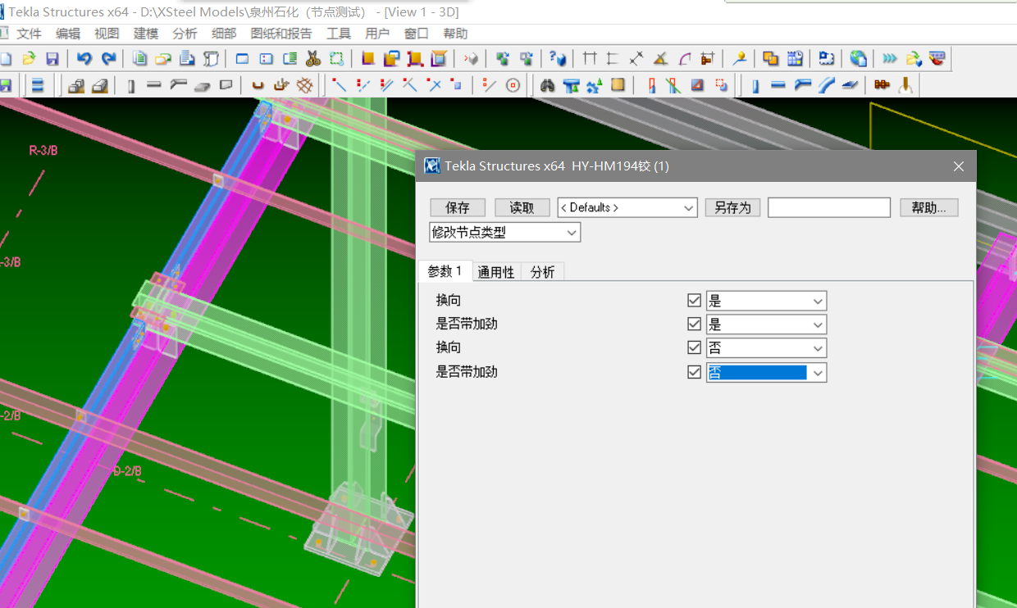Select the measure bolt spacing tool
The height and width of the screenshot is (608, 1017).
pyautogui.click(x=708, y=58)
